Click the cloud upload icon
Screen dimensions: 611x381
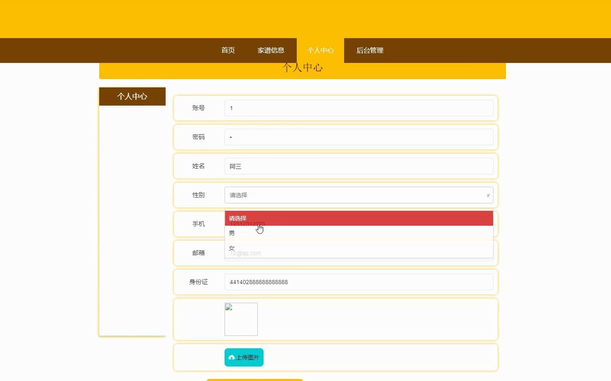point(232,357)
